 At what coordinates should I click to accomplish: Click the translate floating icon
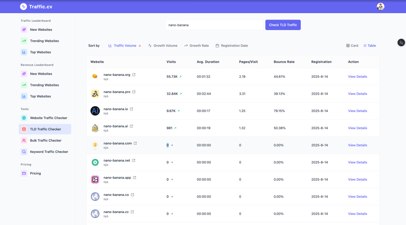(401, 42)
